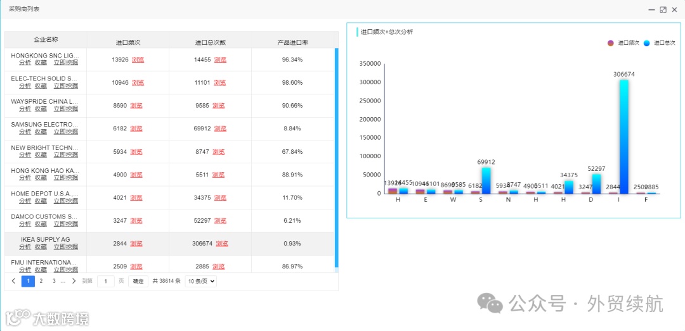Sort by the 企业名称 column header

point(46,40)
